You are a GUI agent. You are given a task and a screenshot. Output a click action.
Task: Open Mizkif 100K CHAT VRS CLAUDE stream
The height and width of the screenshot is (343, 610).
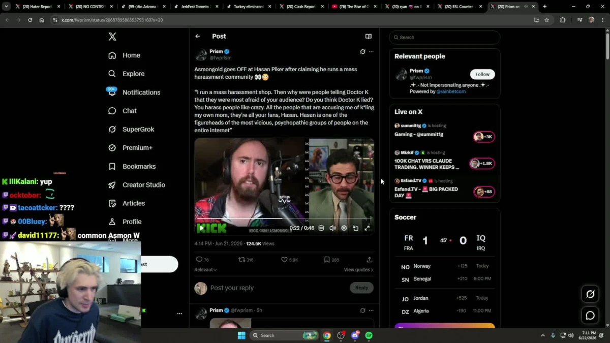[x=445, y=160]
